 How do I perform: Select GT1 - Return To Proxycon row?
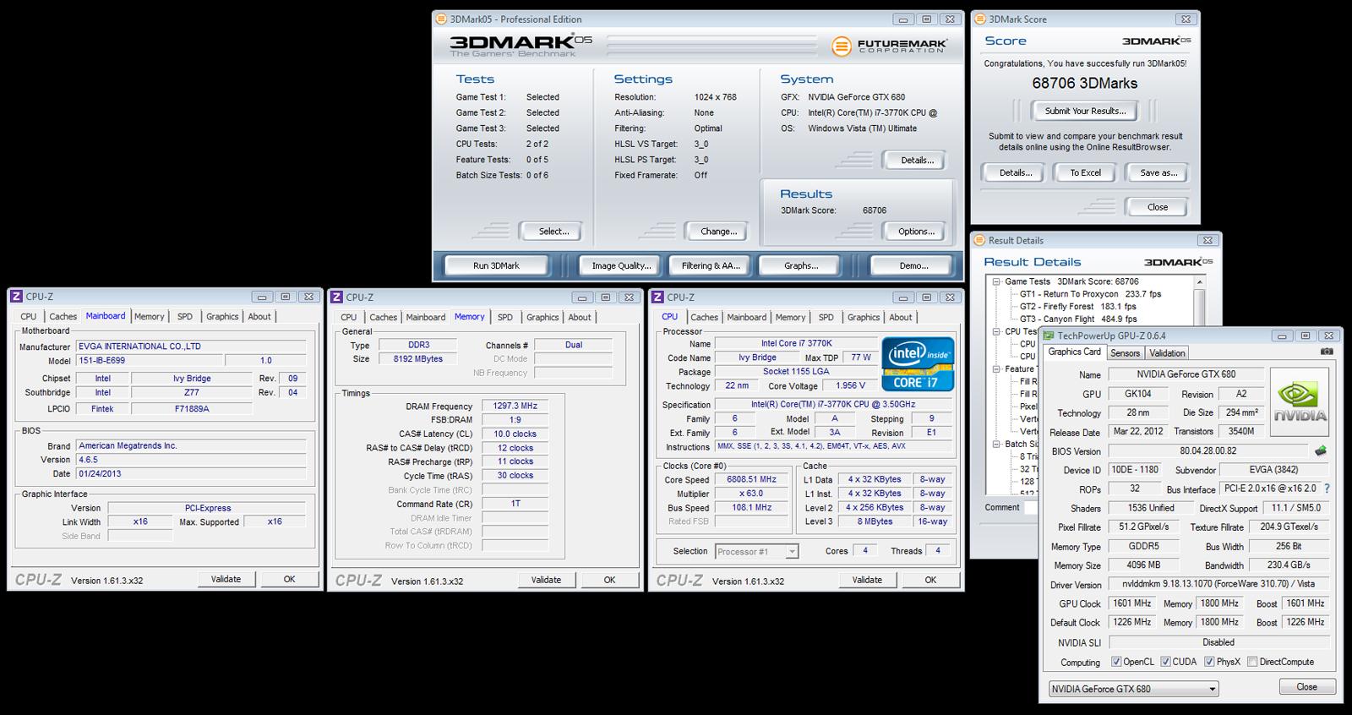pyautogui.click(x=1090, y=294)
